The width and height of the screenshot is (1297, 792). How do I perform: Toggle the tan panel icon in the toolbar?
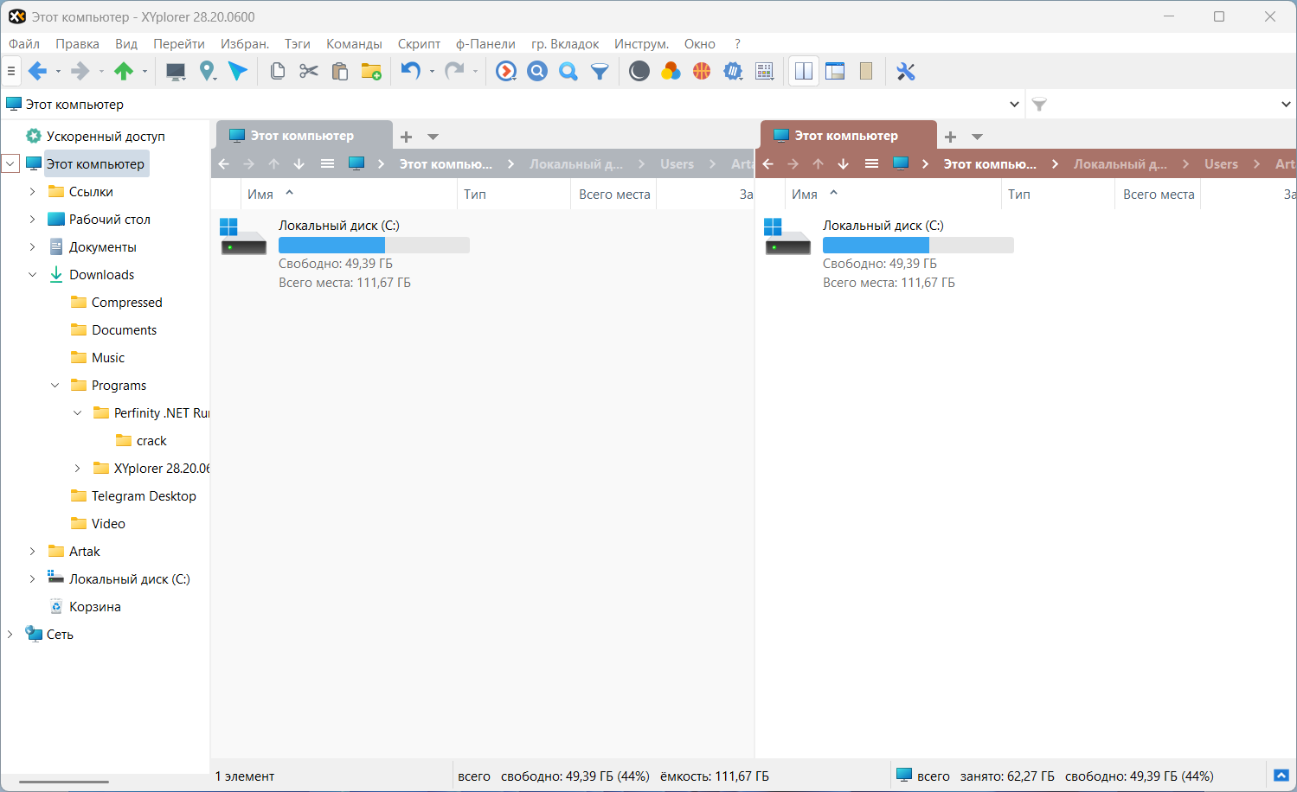point(866,72)
